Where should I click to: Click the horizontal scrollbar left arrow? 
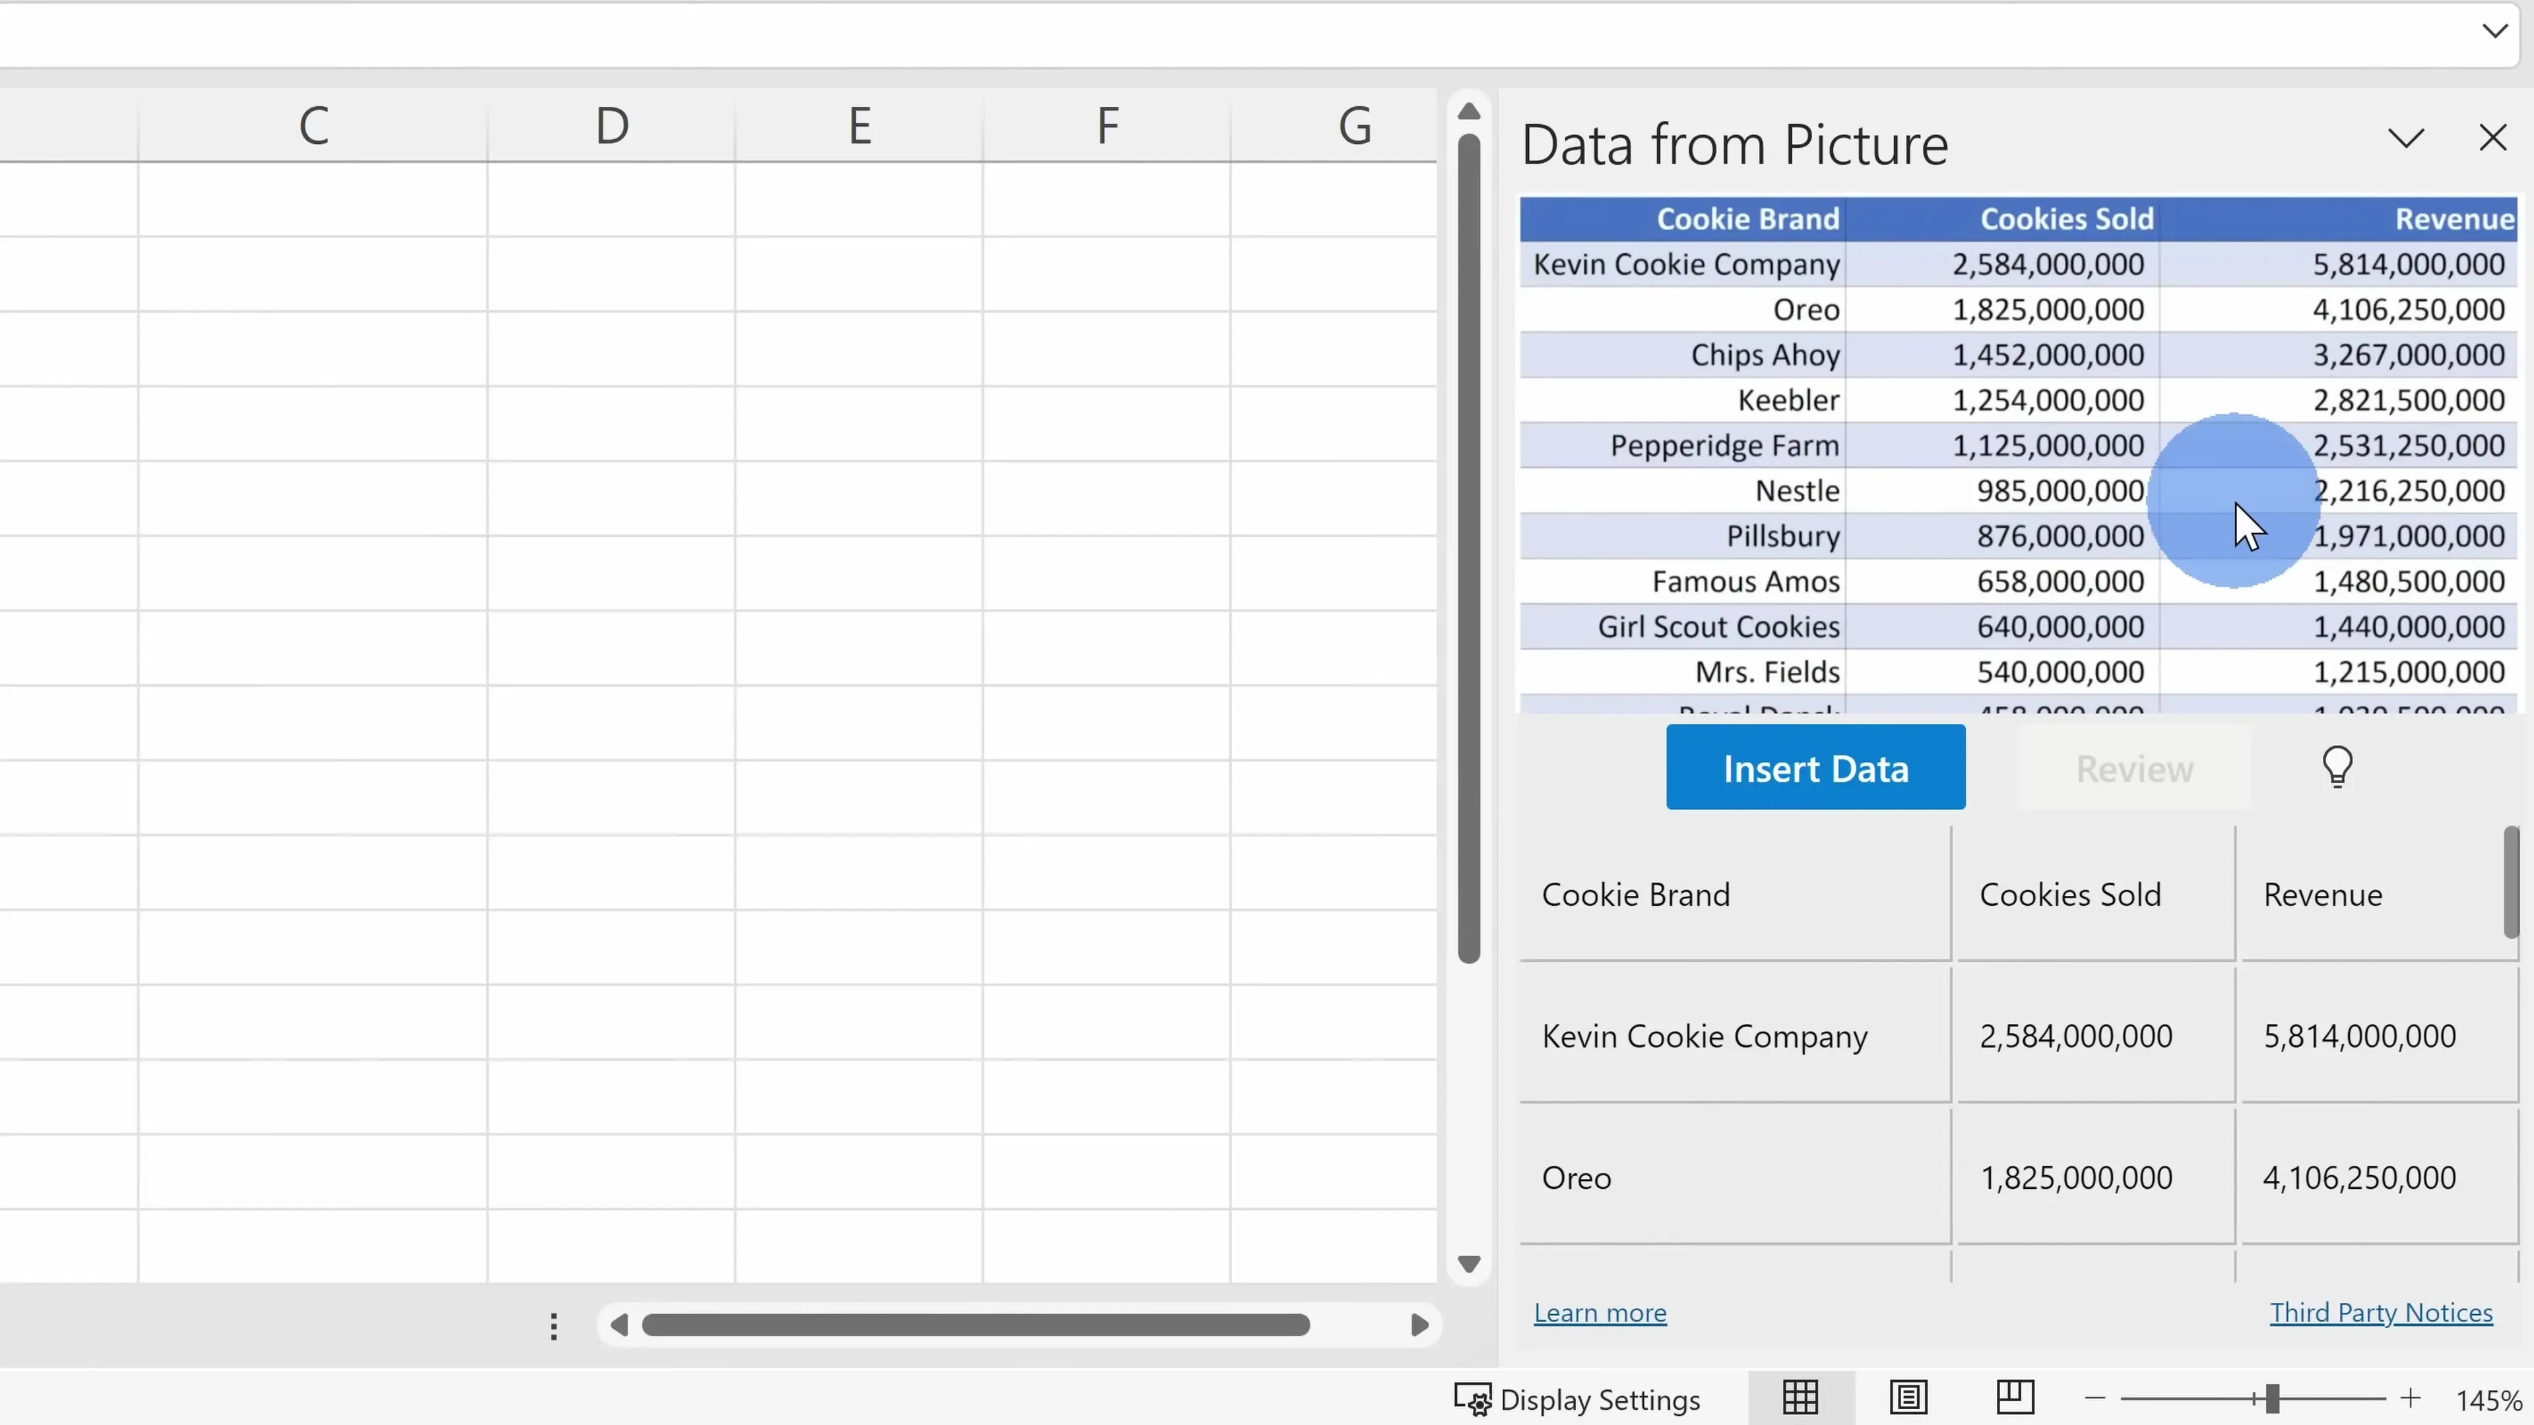pyautogui.click(x=619, y=1325)
